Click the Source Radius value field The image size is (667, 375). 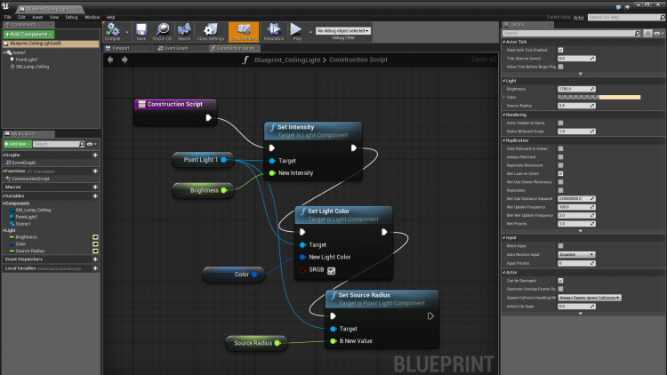point(576,106)
